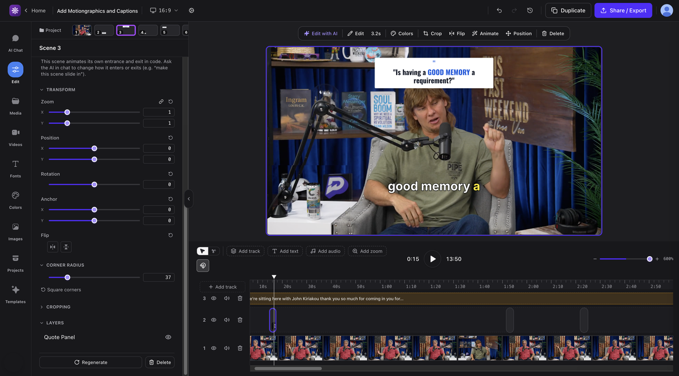Select Animate in scene toolbar
Viewport: 679px width, 376px height.
click(485, 33)
